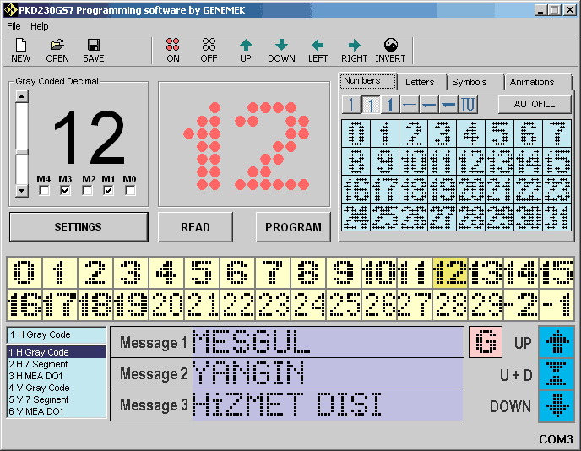581x451 pixels.
Task: Open the Help menu
Action: pyautogui.click(x=40, y=26)
